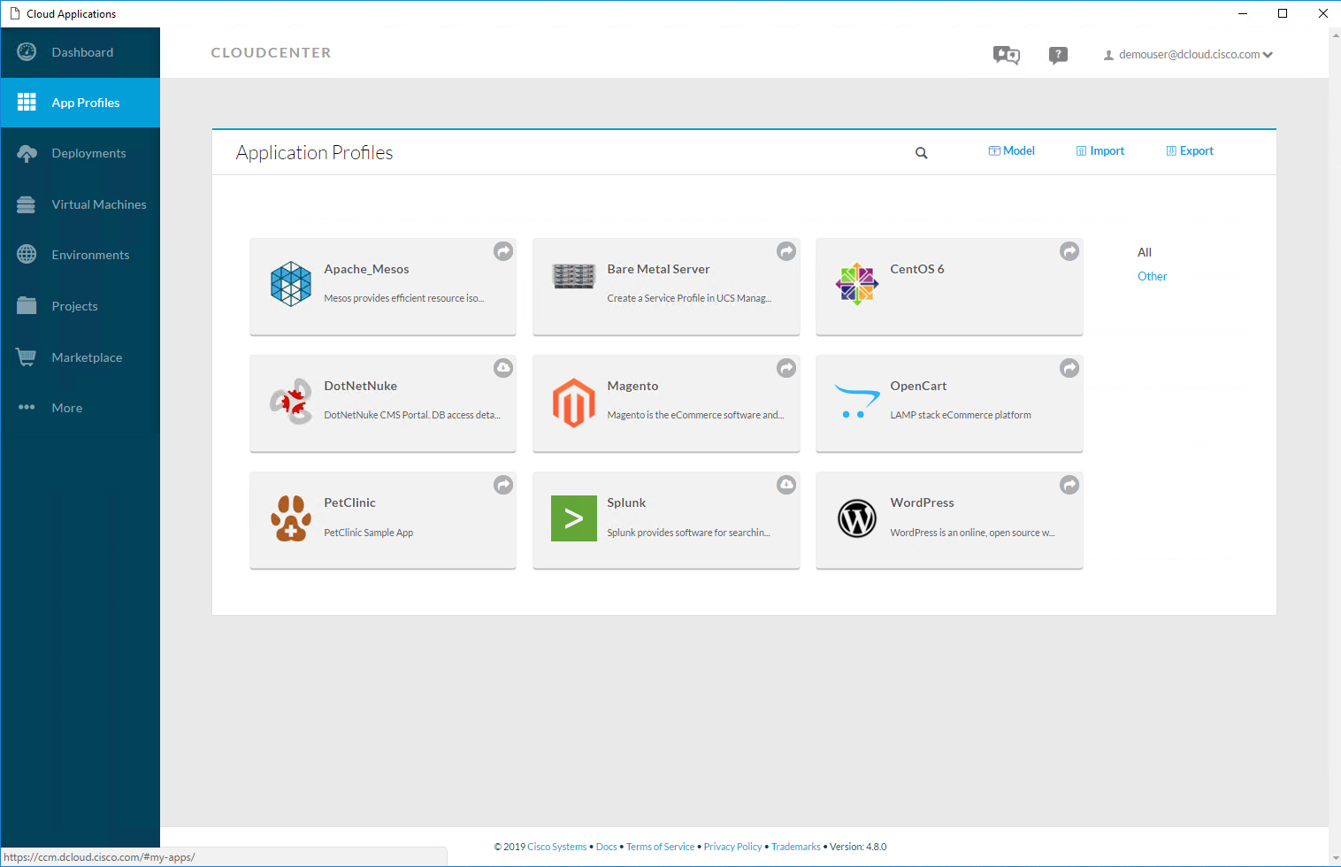The height and width of the screenshot is (867, 1341).
Task: Click the share arrow on Apache_Mesos card
Action: [503, 251]
